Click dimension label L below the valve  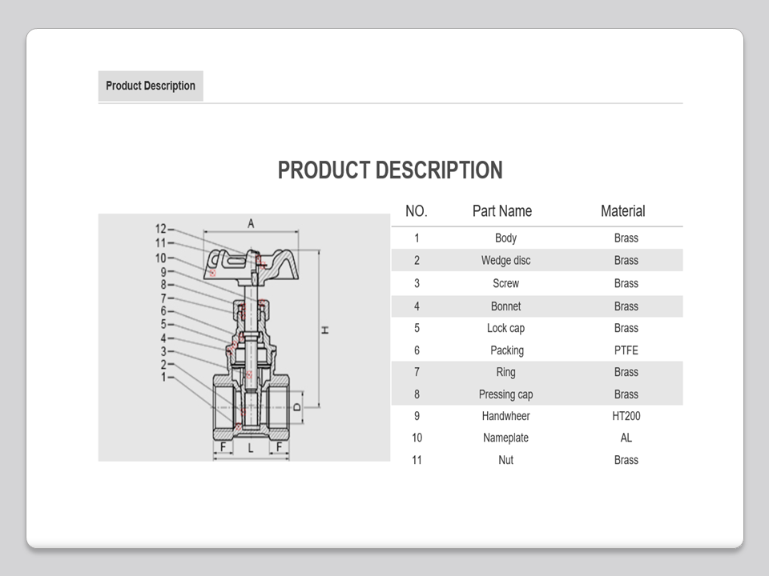tap(251, 447)
